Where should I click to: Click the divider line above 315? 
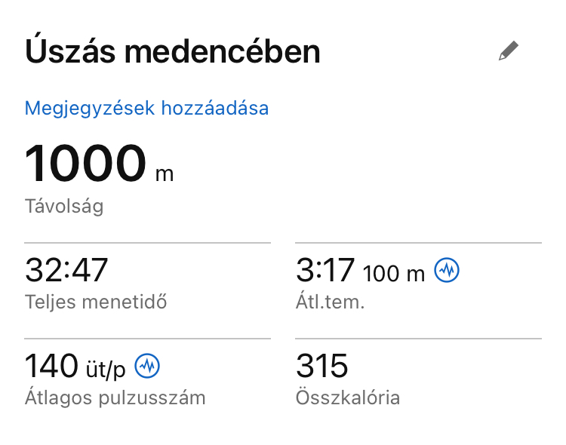coord(418,339)
